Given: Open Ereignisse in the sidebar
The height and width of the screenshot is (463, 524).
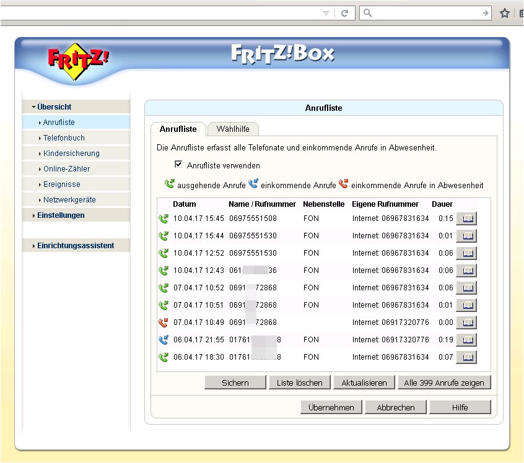Looking at the screenshot, I should (76, 184).
